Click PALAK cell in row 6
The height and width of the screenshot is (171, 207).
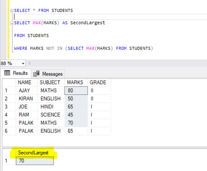point(26,131)
